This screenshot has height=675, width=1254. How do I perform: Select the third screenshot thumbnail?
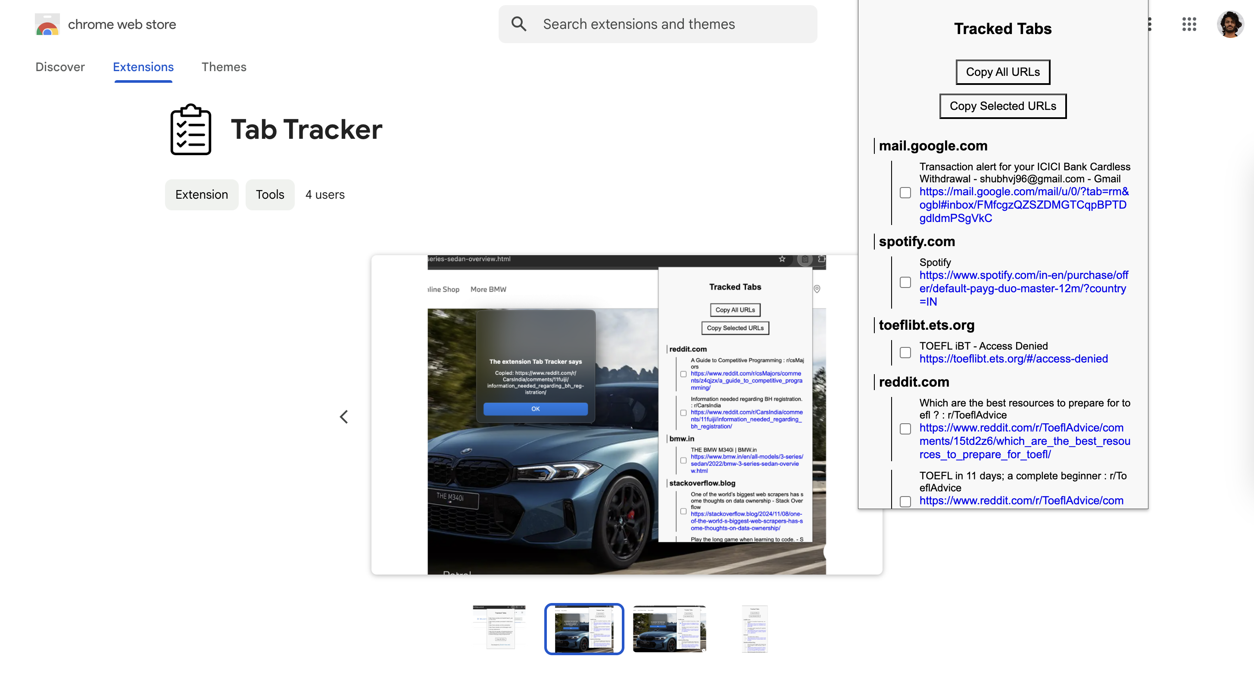pos(669,629)
